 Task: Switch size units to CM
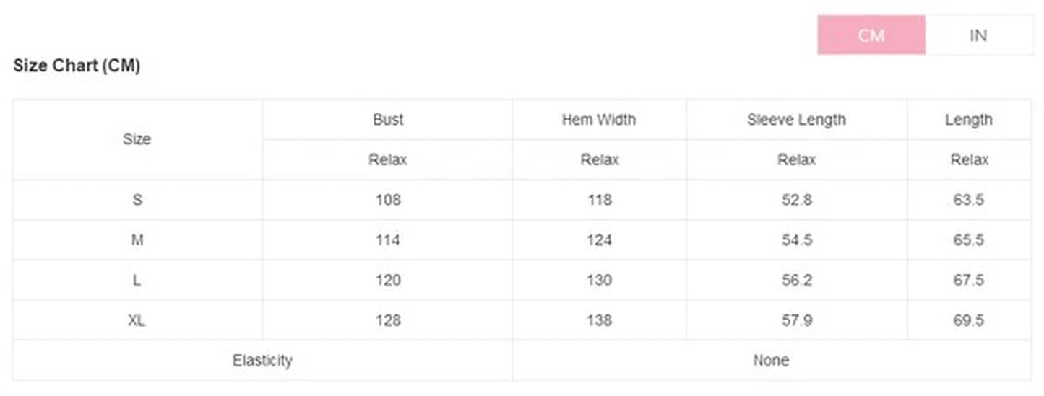point(871,35)
